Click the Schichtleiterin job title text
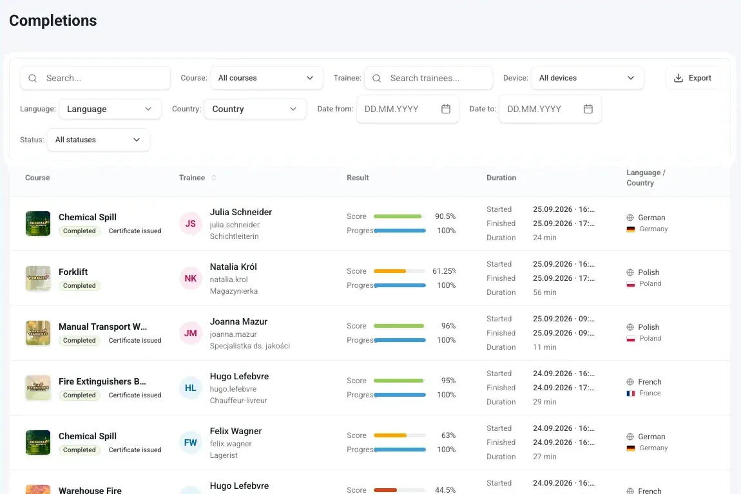The width and height of the screenshot is (741, 494). click(x=235, y=236)
